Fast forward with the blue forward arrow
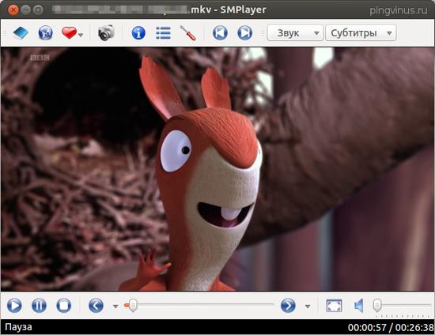 288,306
